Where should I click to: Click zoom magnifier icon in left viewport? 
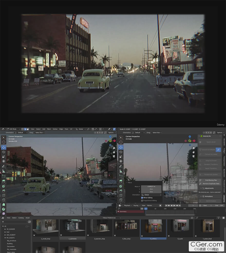coord(114,148)
